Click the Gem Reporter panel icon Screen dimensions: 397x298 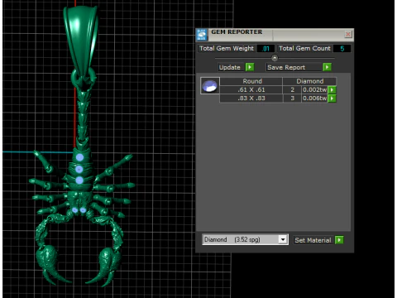202,35
